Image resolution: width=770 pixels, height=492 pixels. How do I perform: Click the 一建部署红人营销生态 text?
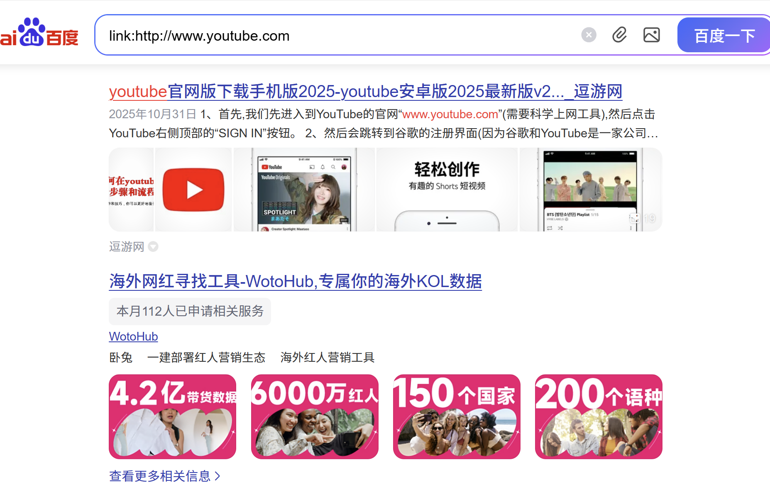coord(206,357)
